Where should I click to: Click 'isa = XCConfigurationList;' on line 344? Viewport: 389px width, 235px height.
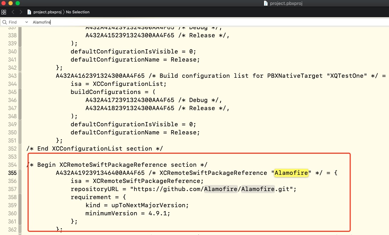(x=119, y=84)
